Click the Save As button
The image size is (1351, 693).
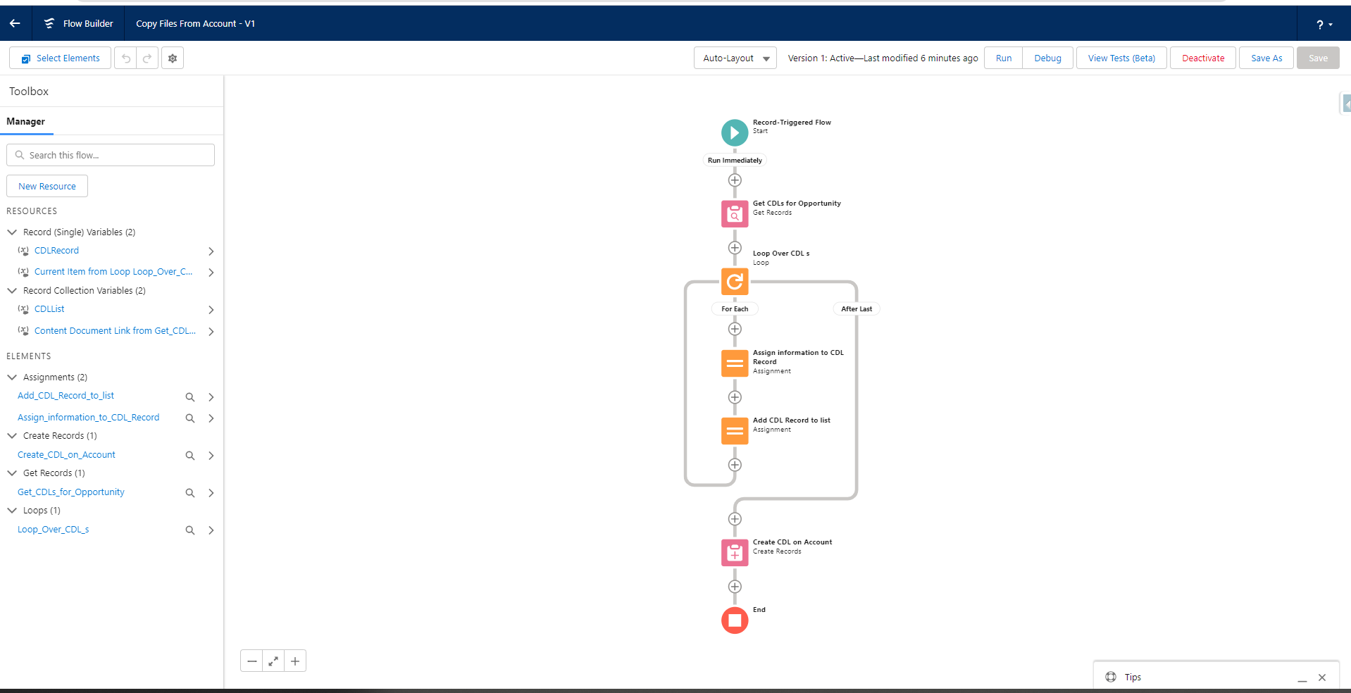[1266, 58]
